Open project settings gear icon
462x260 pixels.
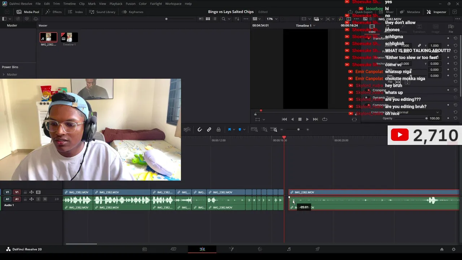coord(454,249)
